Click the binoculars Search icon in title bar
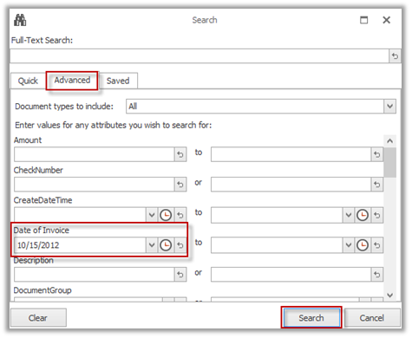Screen dimensions: 412x338 (x=20, y=20)
